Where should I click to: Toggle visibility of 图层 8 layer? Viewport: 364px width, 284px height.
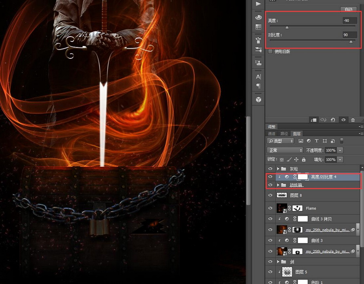[x=270, y=195]
